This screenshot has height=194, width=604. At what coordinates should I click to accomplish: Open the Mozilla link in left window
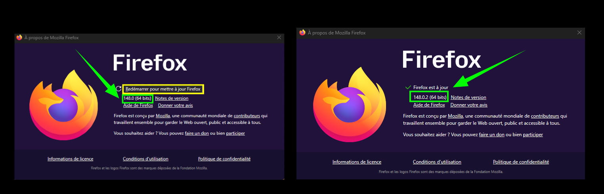[162, 116]
